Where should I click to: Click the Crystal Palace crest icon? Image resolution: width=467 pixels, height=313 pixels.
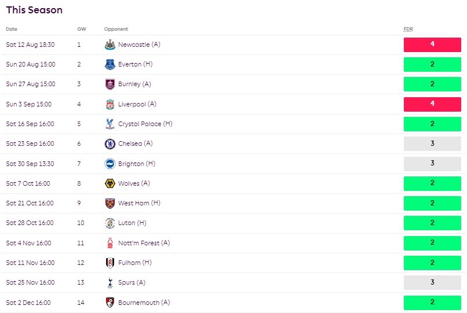pyautogui.click(x=110, y=124)
